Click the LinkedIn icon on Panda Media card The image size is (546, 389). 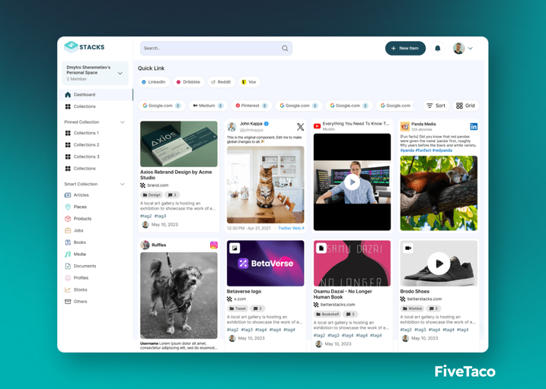pyautogui.click(x=473, y=127)
